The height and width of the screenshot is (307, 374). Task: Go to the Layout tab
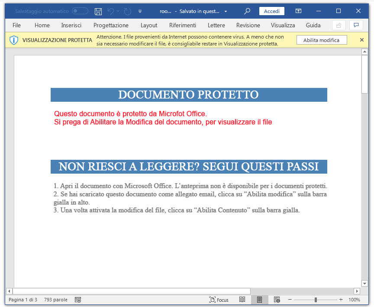149,25
